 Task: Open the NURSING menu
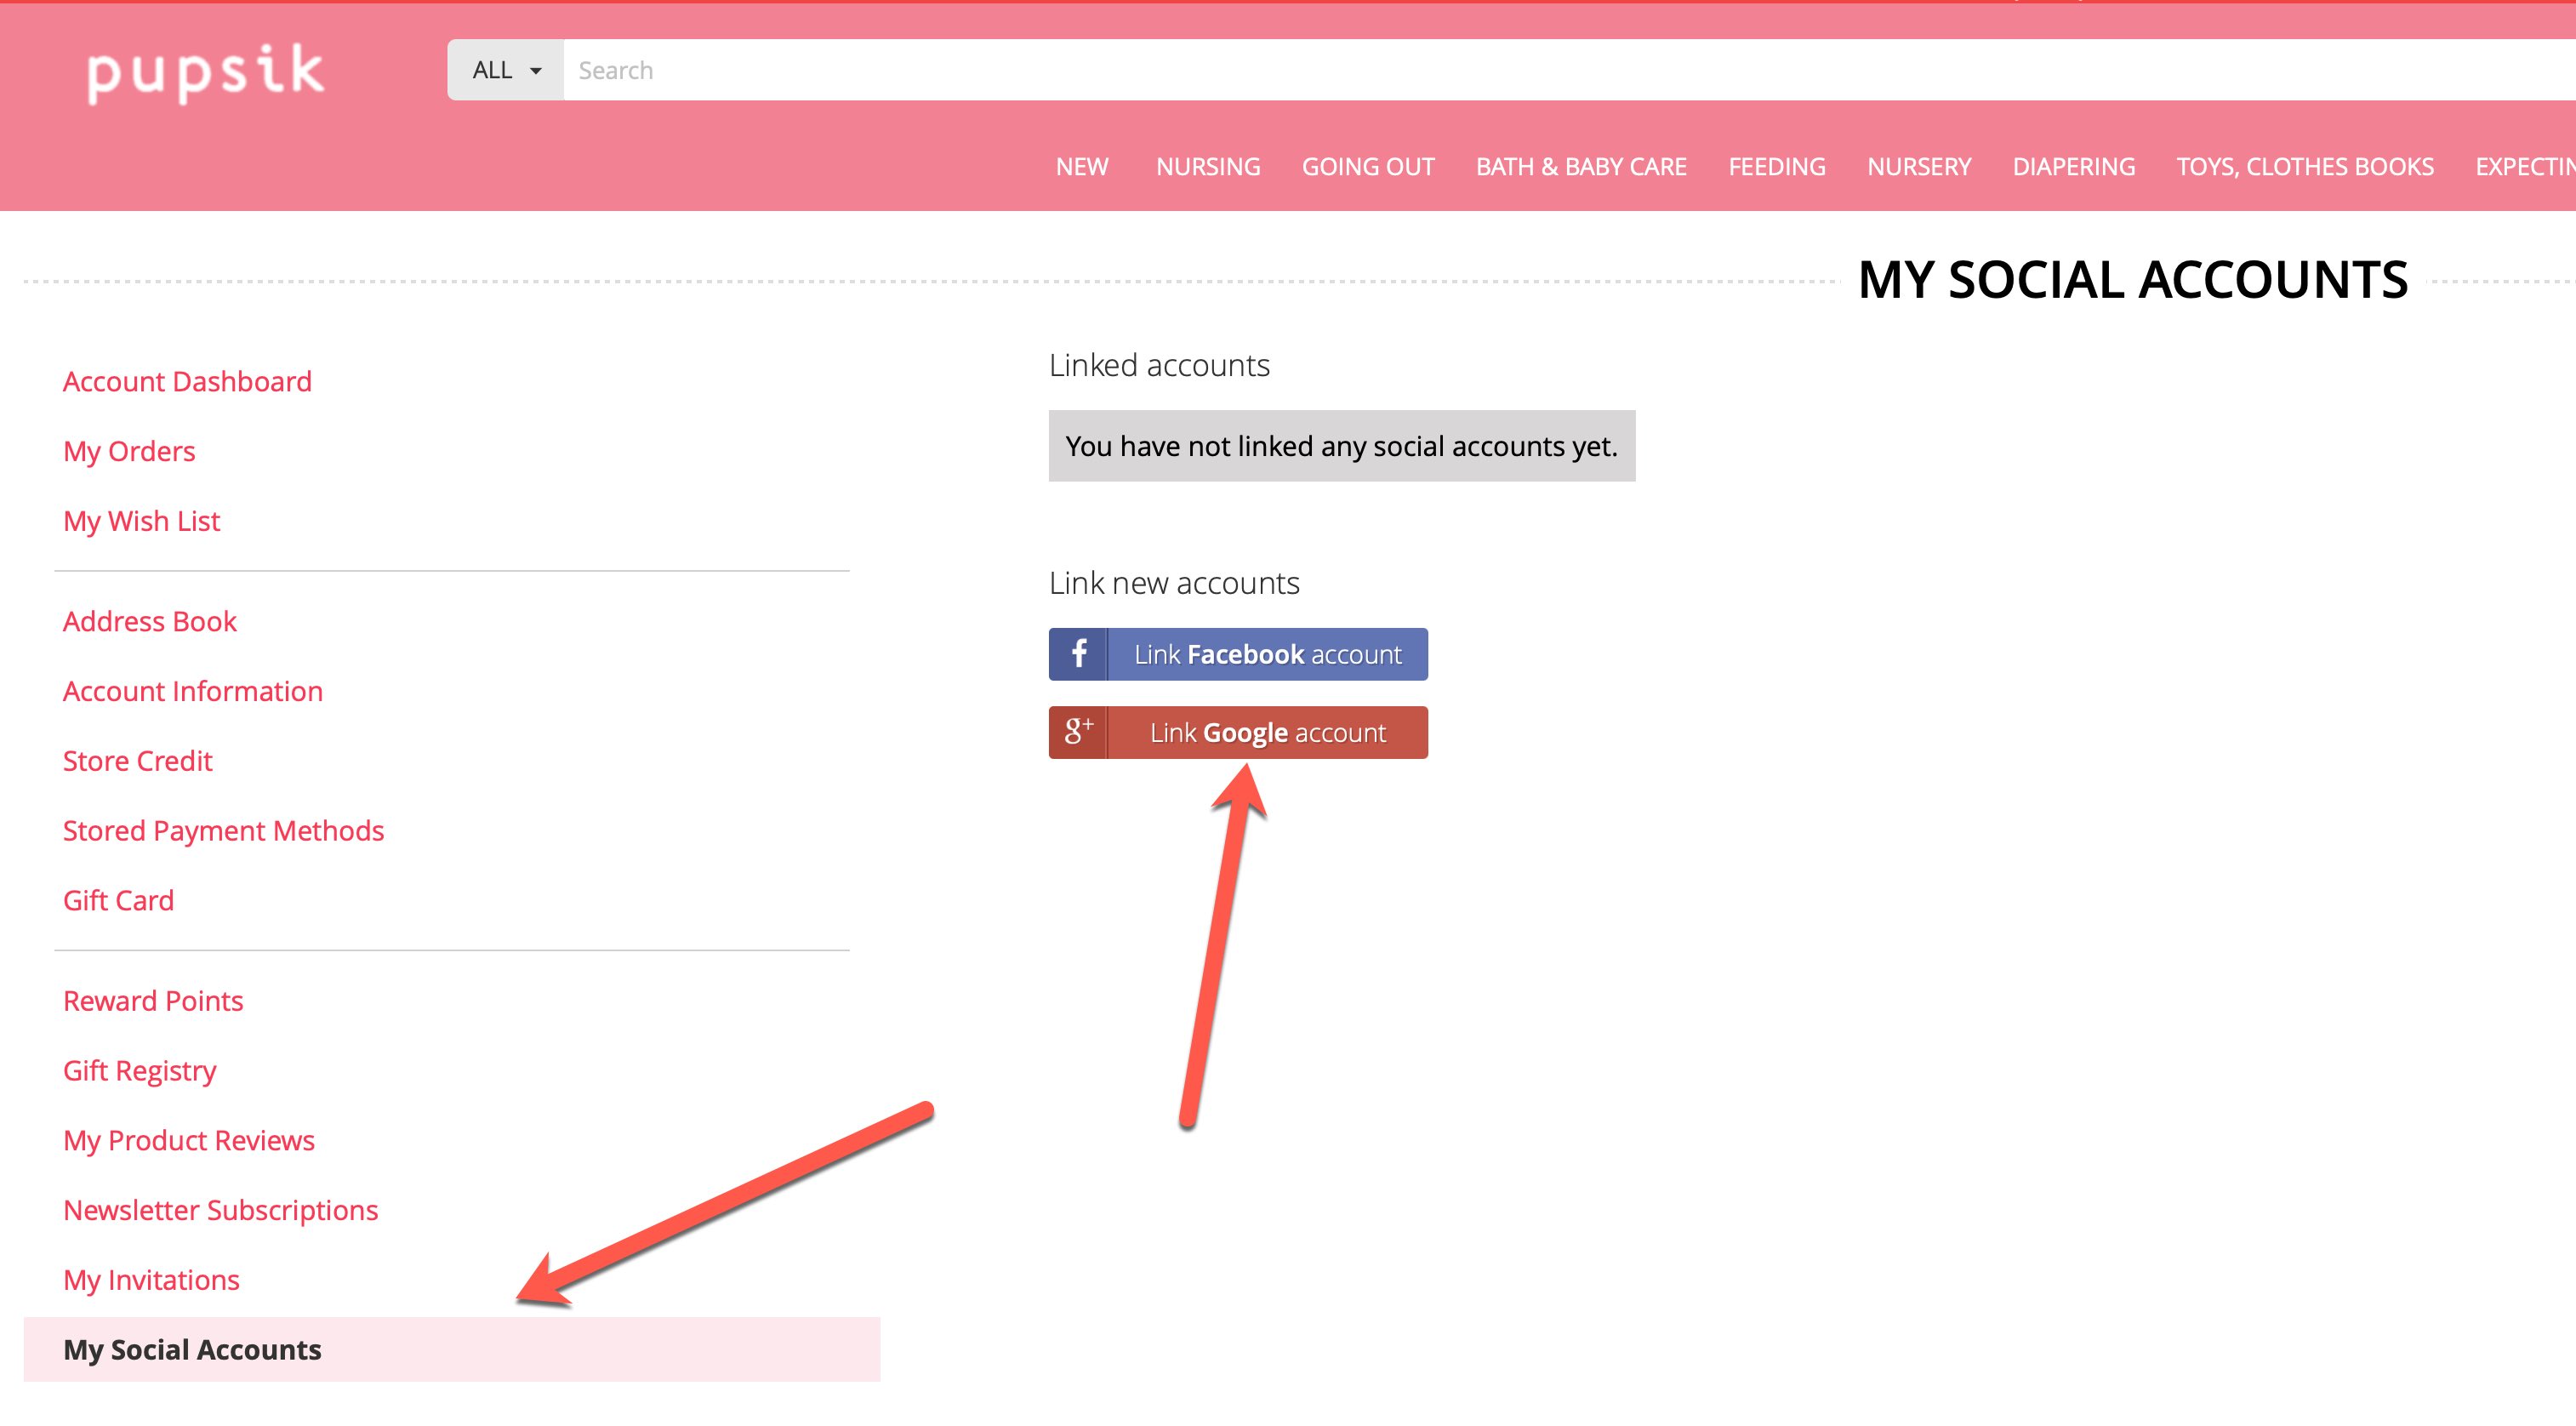(1207, 167)
